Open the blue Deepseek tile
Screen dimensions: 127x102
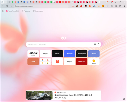[x=70, y=54]
